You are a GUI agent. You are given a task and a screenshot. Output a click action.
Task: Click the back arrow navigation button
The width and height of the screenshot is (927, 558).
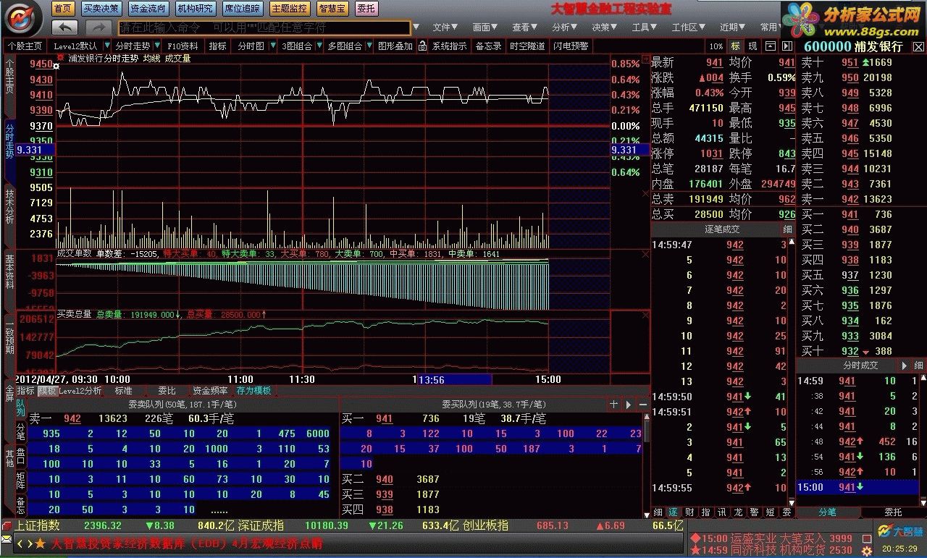[64, 28]
